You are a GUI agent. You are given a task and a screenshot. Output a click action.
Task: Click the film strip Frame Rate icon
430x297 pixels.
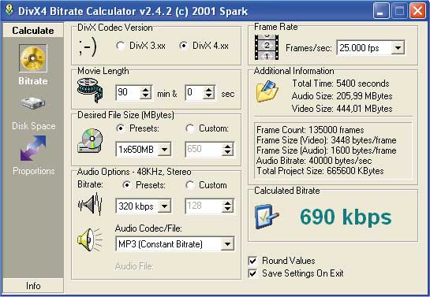point(267,47)
